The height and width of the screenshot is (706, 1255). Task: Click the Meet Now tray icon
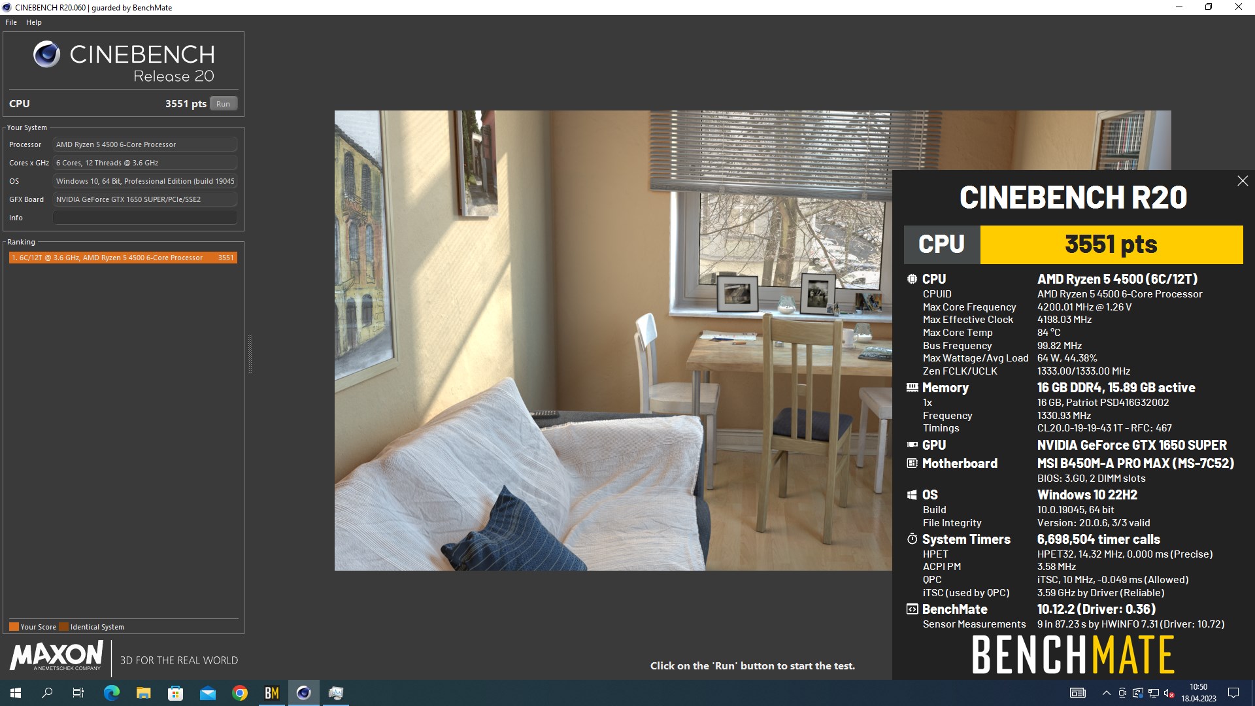[1122, 693]
